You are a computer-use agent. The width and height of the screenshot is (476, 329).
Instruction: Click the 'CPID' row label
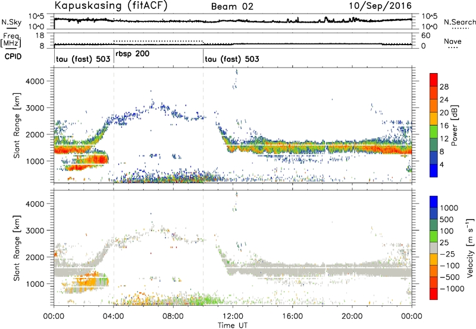tap(13, 56)
